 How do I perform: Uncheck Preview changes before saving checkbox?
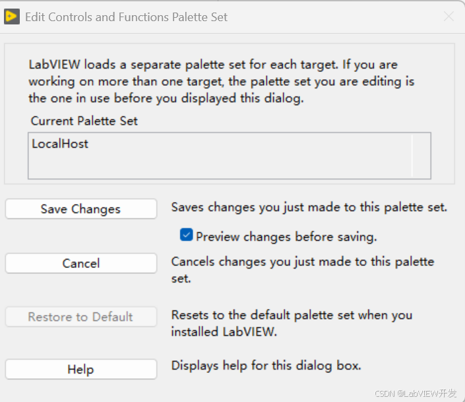point(186,235)
